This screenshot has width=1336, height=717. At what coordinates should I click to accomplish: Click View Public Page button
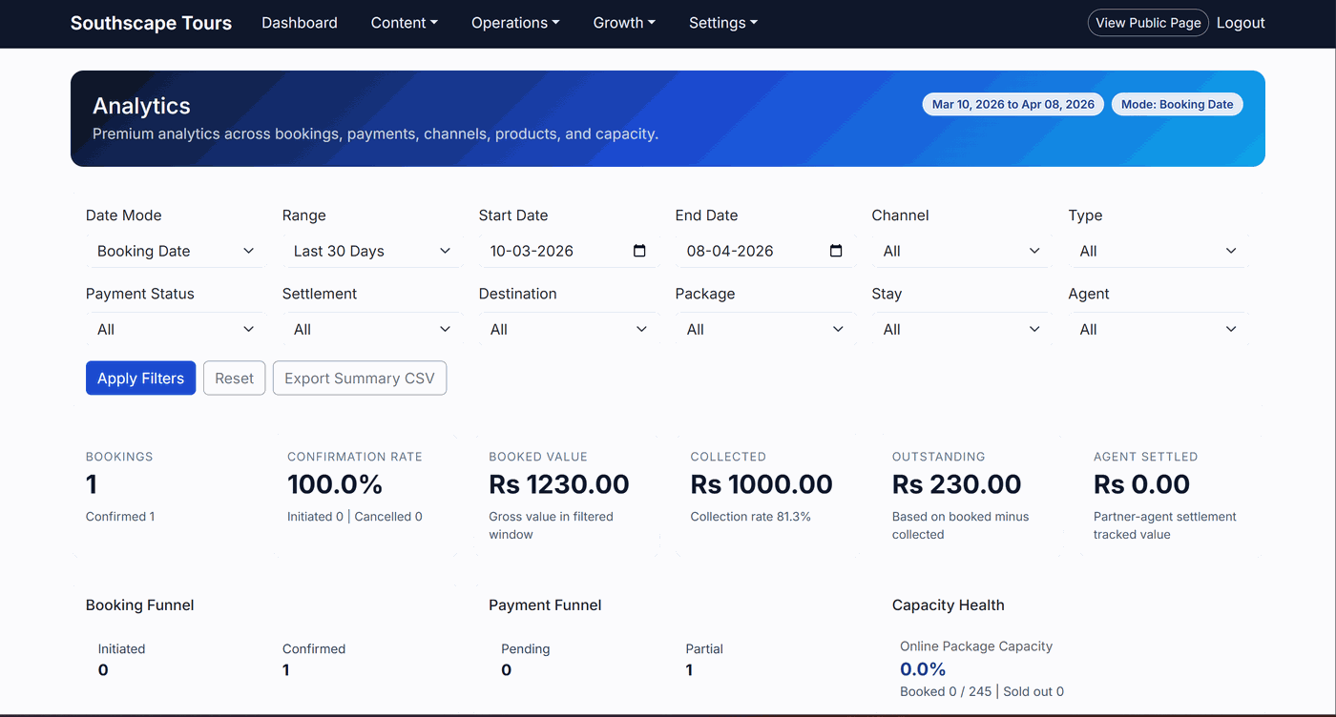[x=1148, y=23]
